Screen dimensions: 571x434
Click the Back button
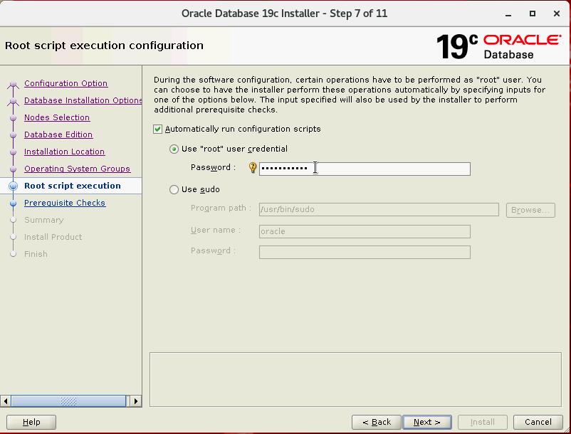click(x=376, y=422)
